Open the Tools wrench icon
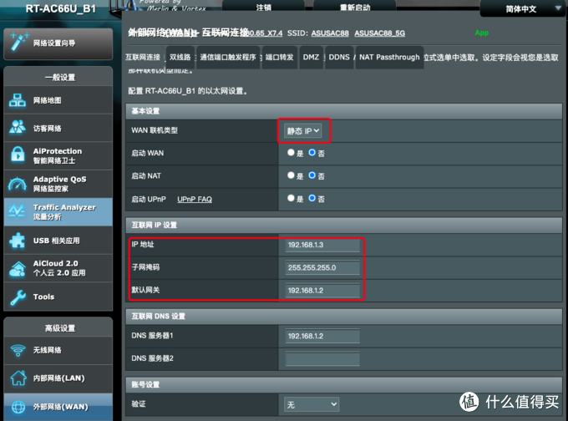Screen dimensions: 568x421 coord(18,297)
